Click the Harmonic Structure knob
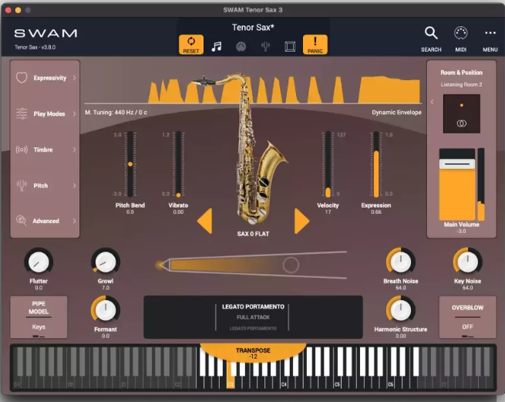This screenshot has height=402, width=505. point(401,310)
